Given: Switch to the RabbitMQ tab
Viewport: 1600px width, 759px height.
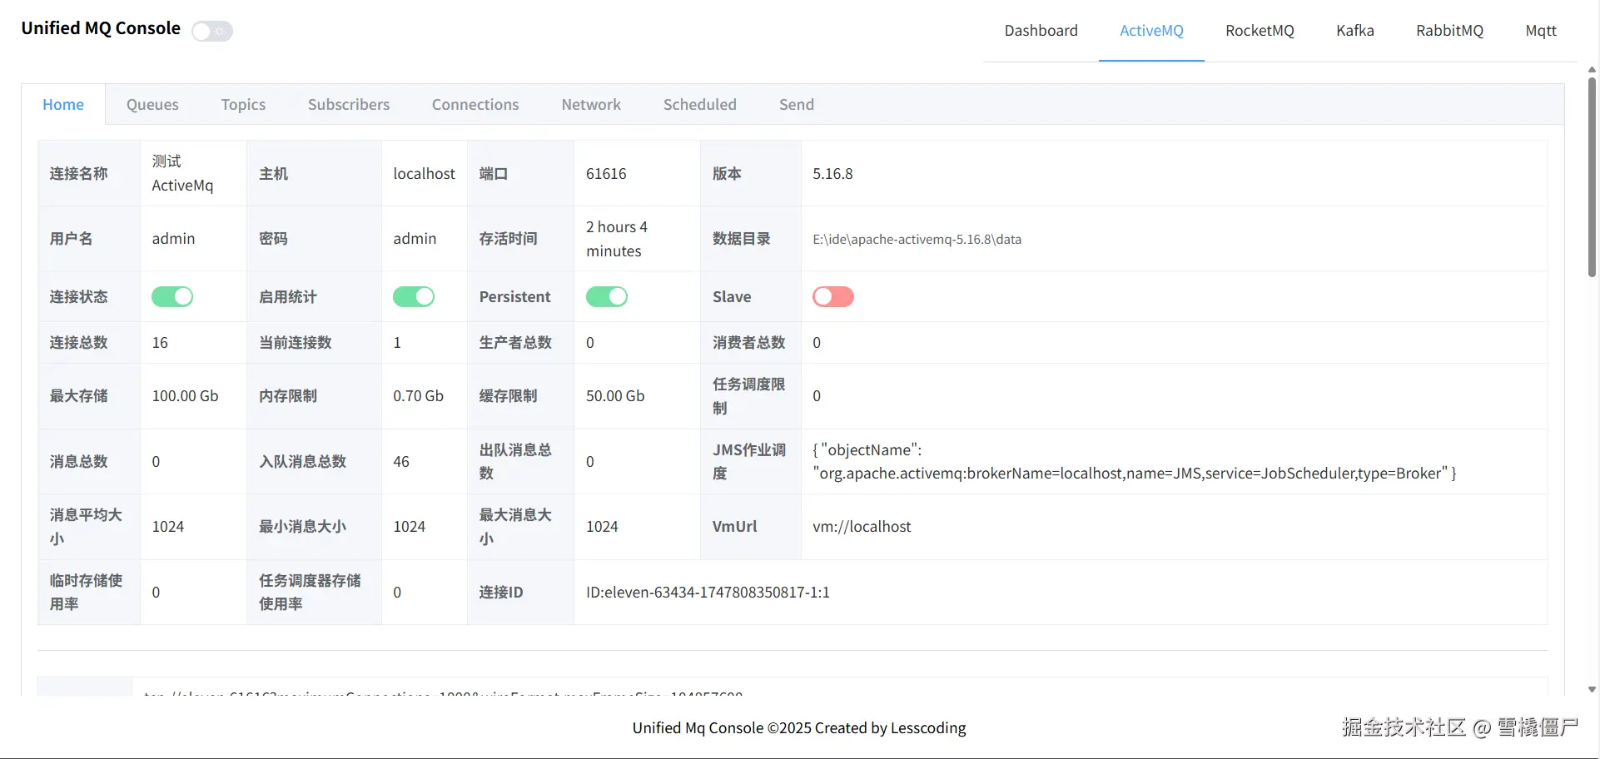Looking at the screenshot, I should click(1449, 31).
